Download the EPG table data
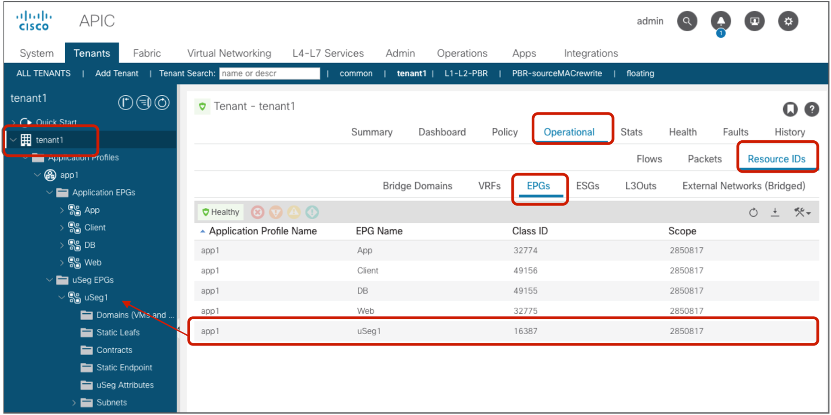 [775, 212]
